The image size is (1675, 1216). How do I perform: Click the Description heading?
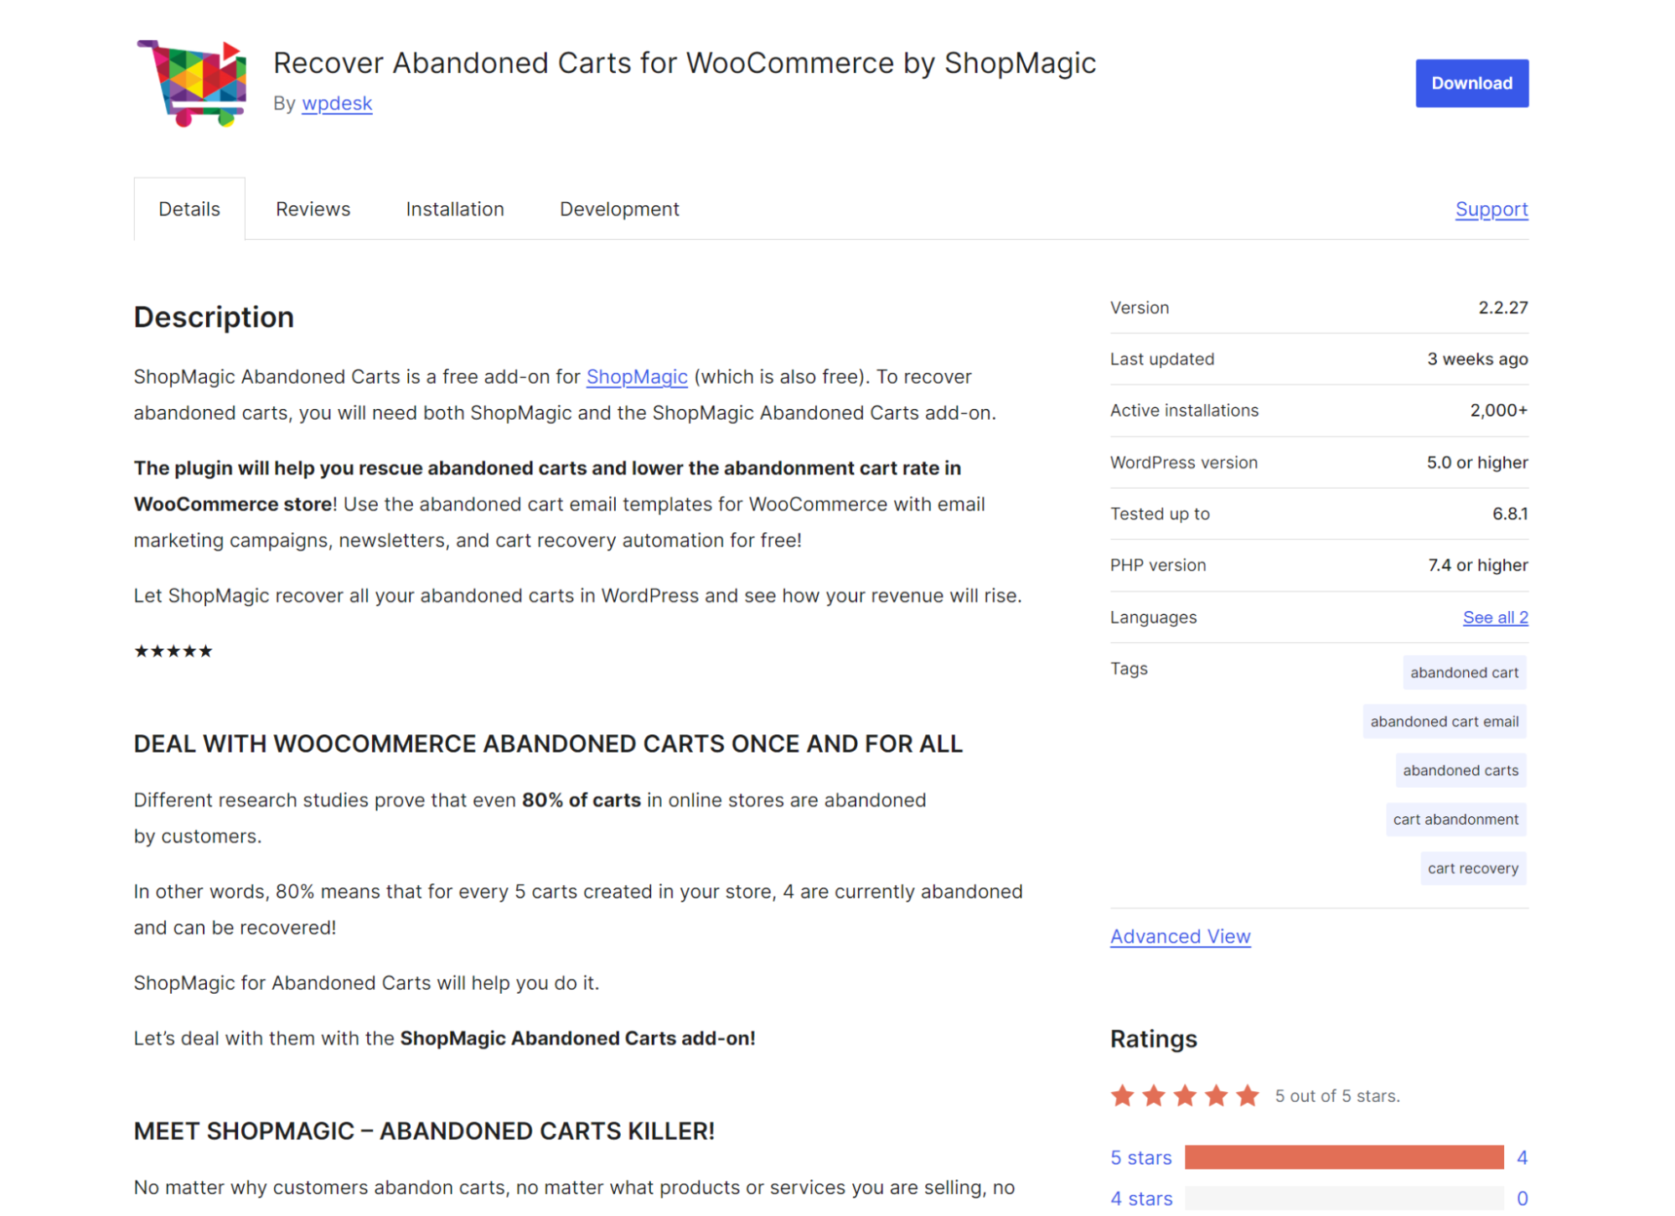(214, 317)
